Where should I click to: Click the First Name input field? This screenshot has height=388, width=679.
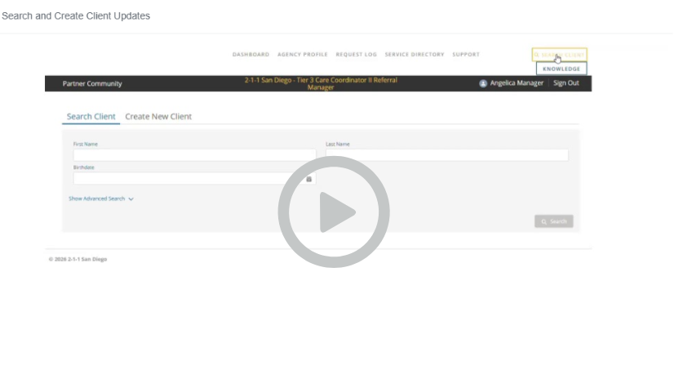pos(194,155)
